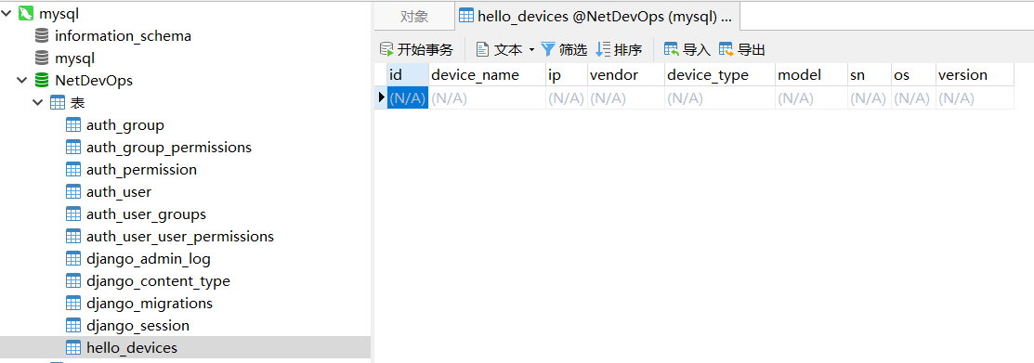Image resolution: width=1034 pixels, height=363 pixels.
Task: Click the device_type column header
Action: 720,75
